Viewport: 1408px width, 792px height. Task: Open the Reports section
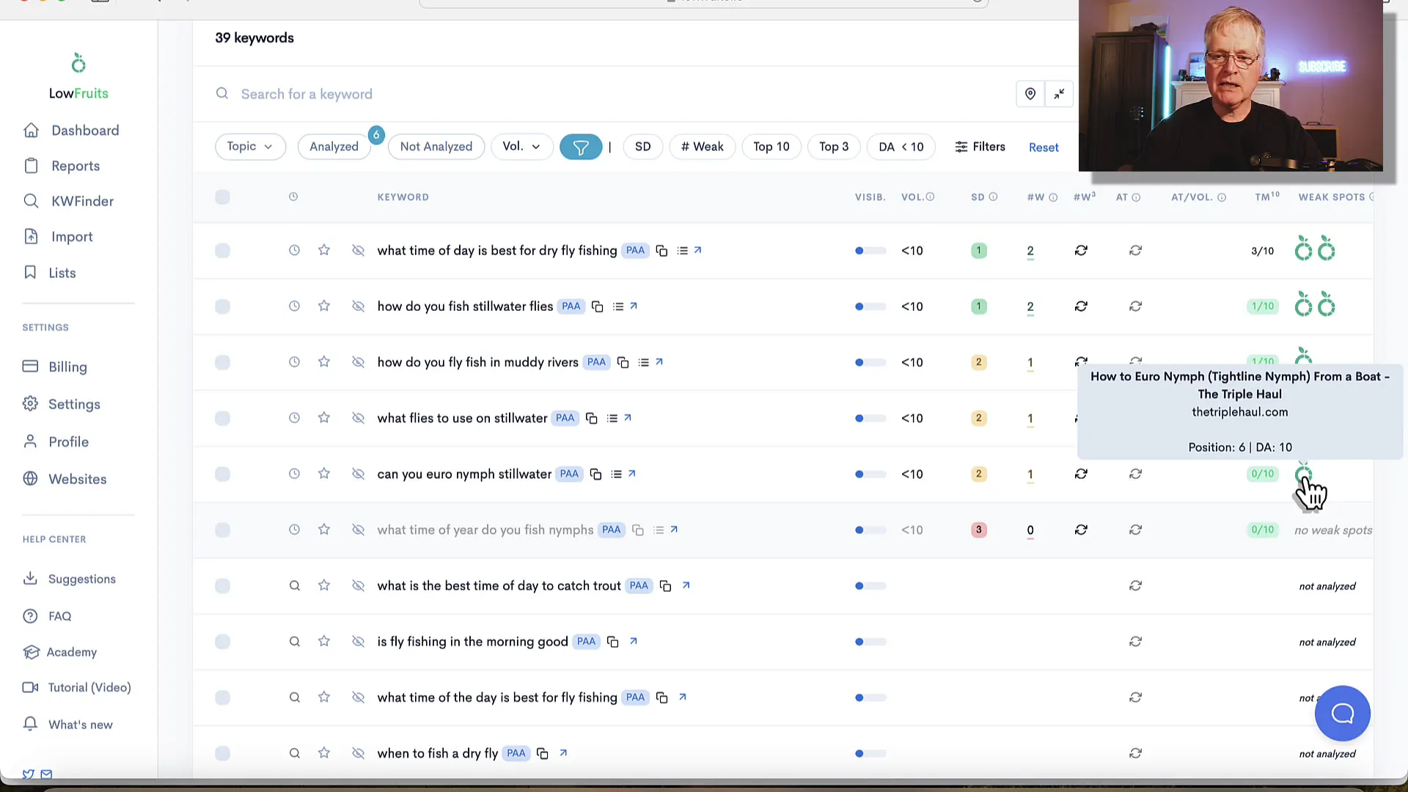[76, 165]
